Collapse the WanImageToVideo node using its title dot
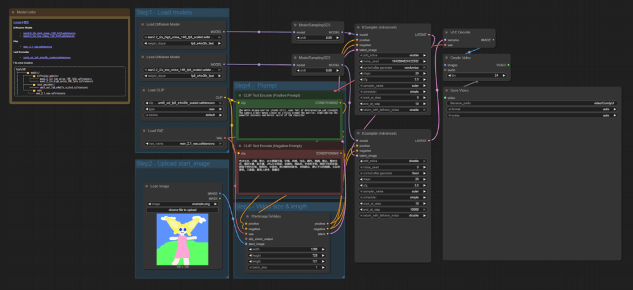633x290 pixels. coord(247,216)
